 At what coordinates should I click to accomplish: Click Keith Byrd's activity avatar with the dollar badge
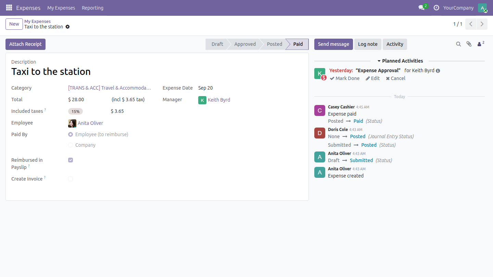(320, 74)
